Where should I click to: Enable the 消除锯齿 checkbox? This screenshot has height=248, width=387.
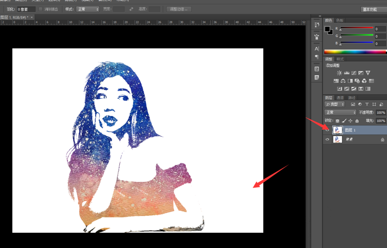41,9
